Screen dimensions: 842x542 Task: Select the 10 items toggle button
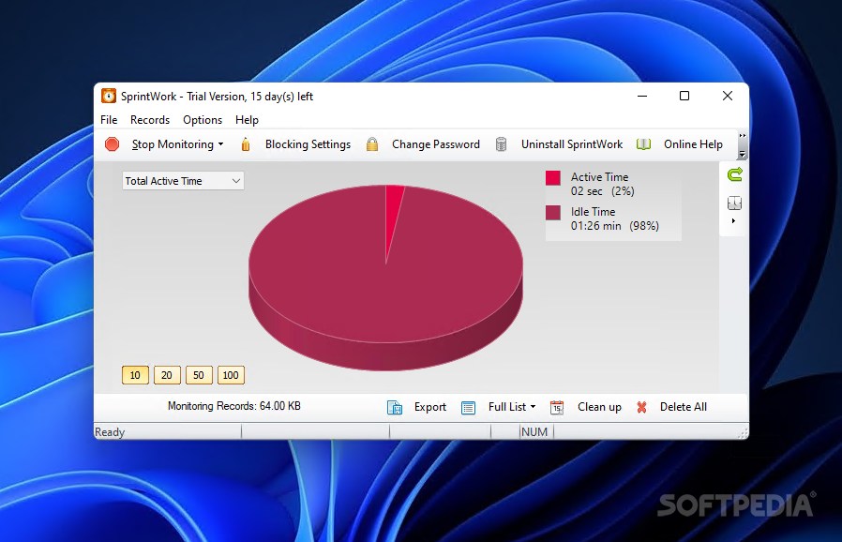[x=135, y=375]
